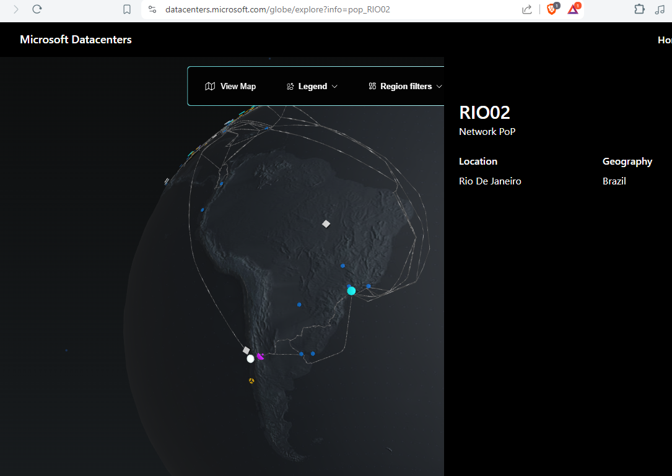Open the Brave Rewards triangle icon
672x476 pixels.
[x=573, y=9]
